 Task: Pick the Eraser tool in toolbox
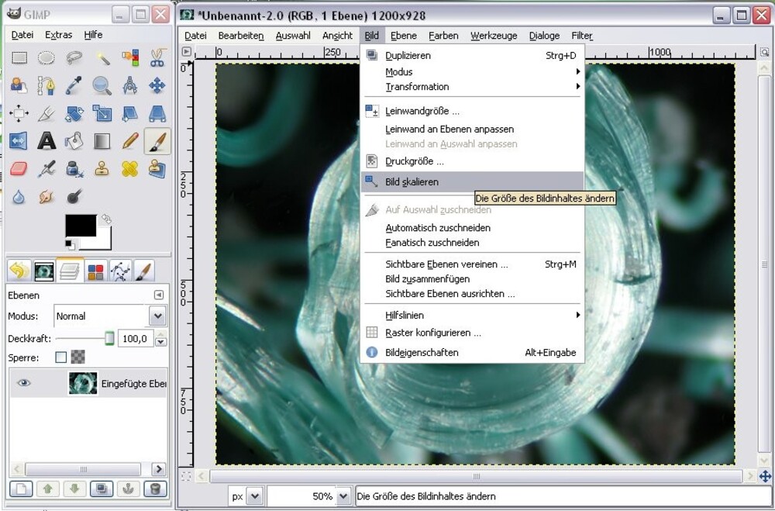pos(19,169)
